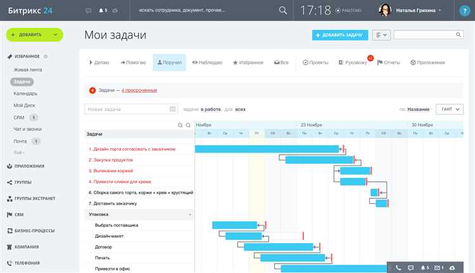Open Чат и звонки in sidebar
This screenshot has width=475, height=273.
(x=28, y=129)
